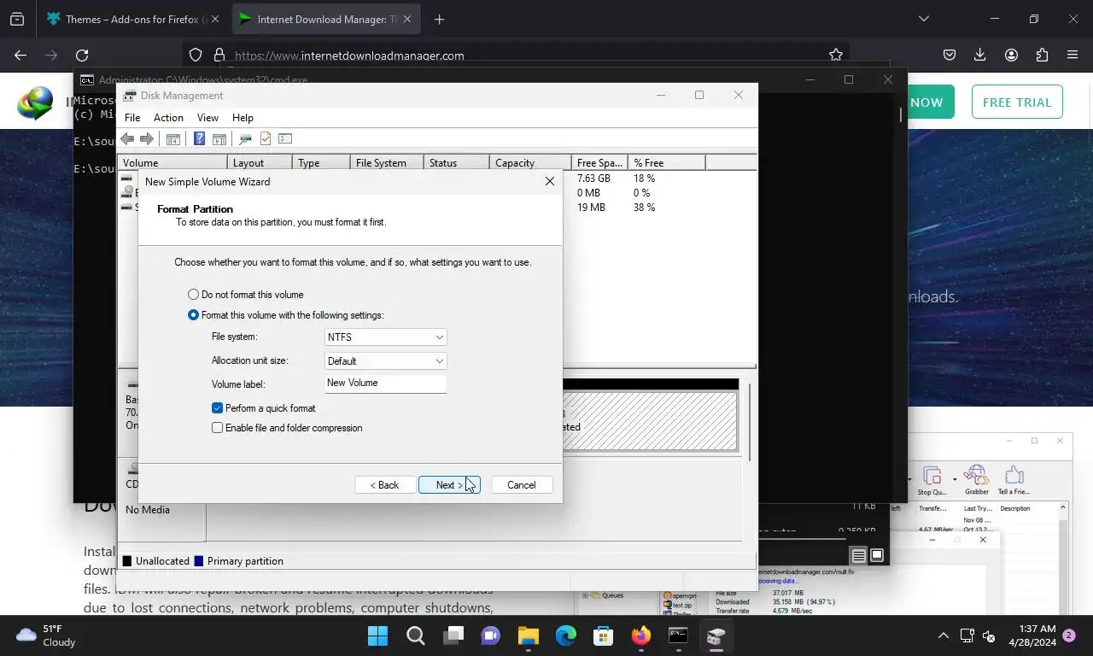Screen dimensions: 1093x656
Task: Close the Themes Add-ons for Firefox tab
Action: coord(214,19)
